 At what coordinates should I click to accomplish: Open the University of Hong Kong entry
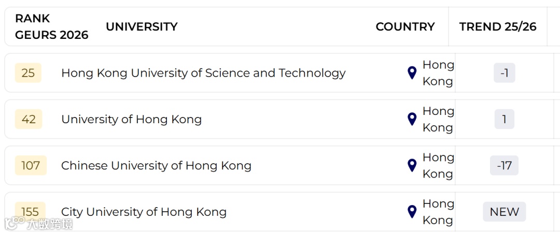131,120
